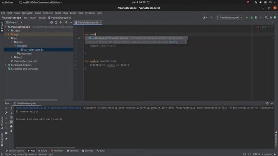
Task: Clear all Run console output
Action: coord(11,131)
